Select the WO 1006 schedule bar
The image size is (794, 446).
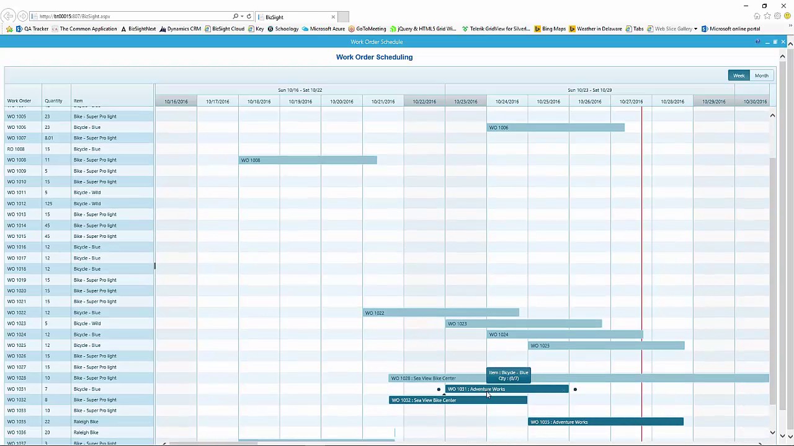point(556,128)
